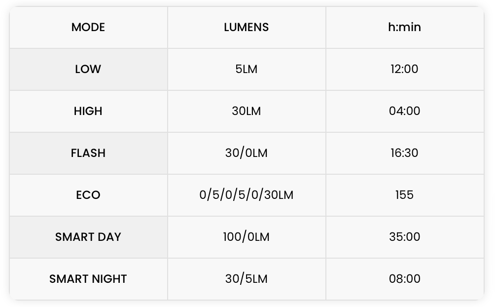The image size is (495, 307).
Task: Click the h:min column header
Action: tap(404, 27)
